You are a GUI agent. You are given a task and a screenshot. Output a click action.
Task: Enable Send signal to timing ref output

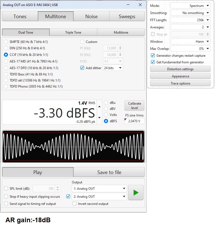coord(6,204)
